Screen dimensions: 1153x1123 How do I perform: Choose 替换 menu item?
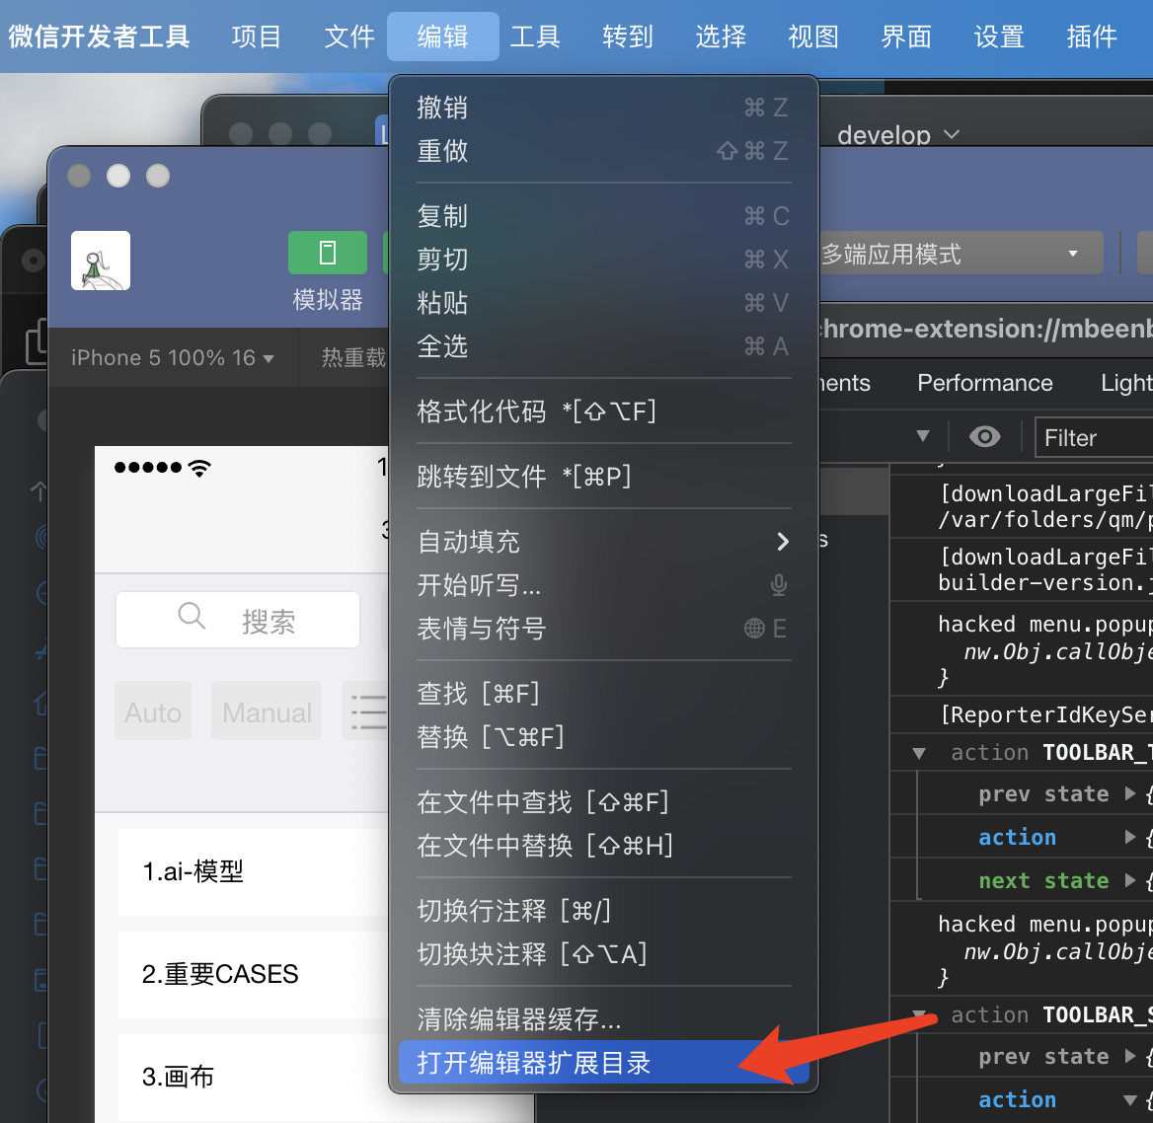[x=604, y=736]
